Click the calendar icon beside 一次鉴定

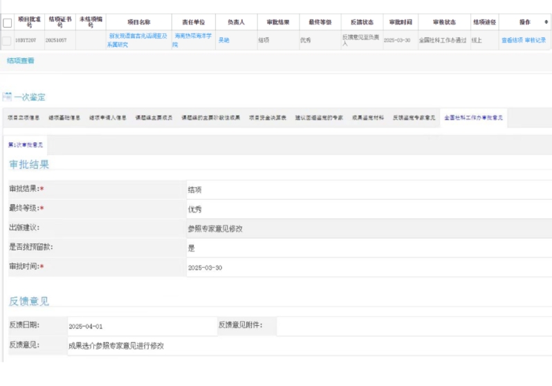pyautogui.click(x=7, y=96)
